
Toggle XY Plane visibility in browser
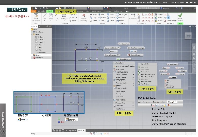[39, 42]
